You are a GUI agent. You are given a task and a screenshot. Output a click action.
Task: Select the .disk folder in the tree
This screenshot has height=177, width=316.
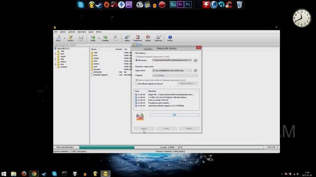click(x=62, y=51)
